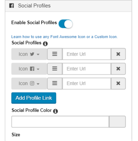
Task: Open the Instagram icon dropdown
Action: coord(29,84)
